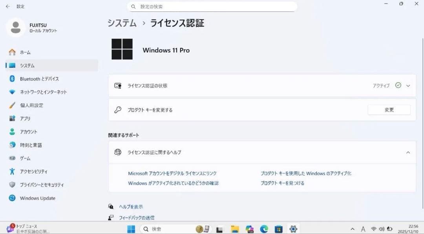Open Microsoft Store from the taskbar
424x234 pixels.
278,228
